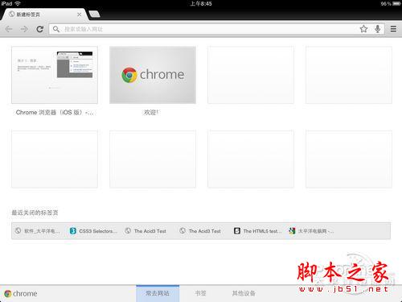Bookmark page with the star icon
The width and height of the screenshot is (402, 302).
click(x=363, y=29)
